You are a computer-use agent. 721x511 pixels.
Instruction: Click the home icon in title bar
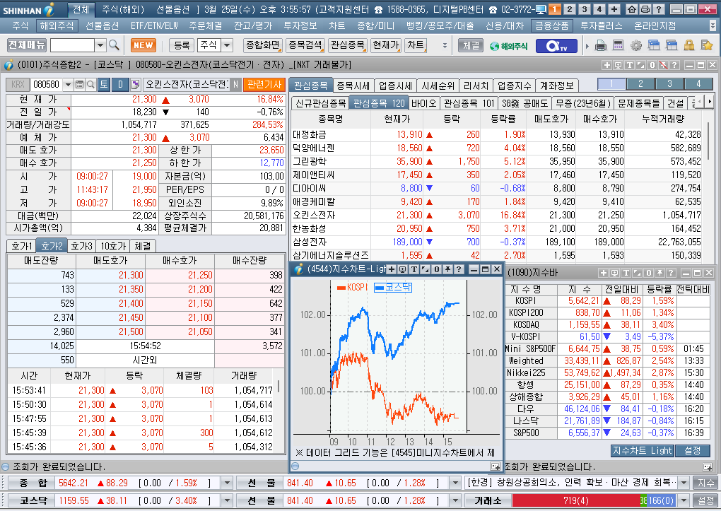click(x=632, y=8)
